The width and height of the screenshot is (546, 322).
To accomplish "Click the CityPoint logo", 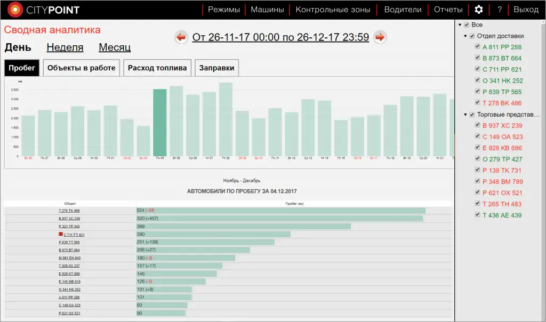I will [x=43, y=10].
